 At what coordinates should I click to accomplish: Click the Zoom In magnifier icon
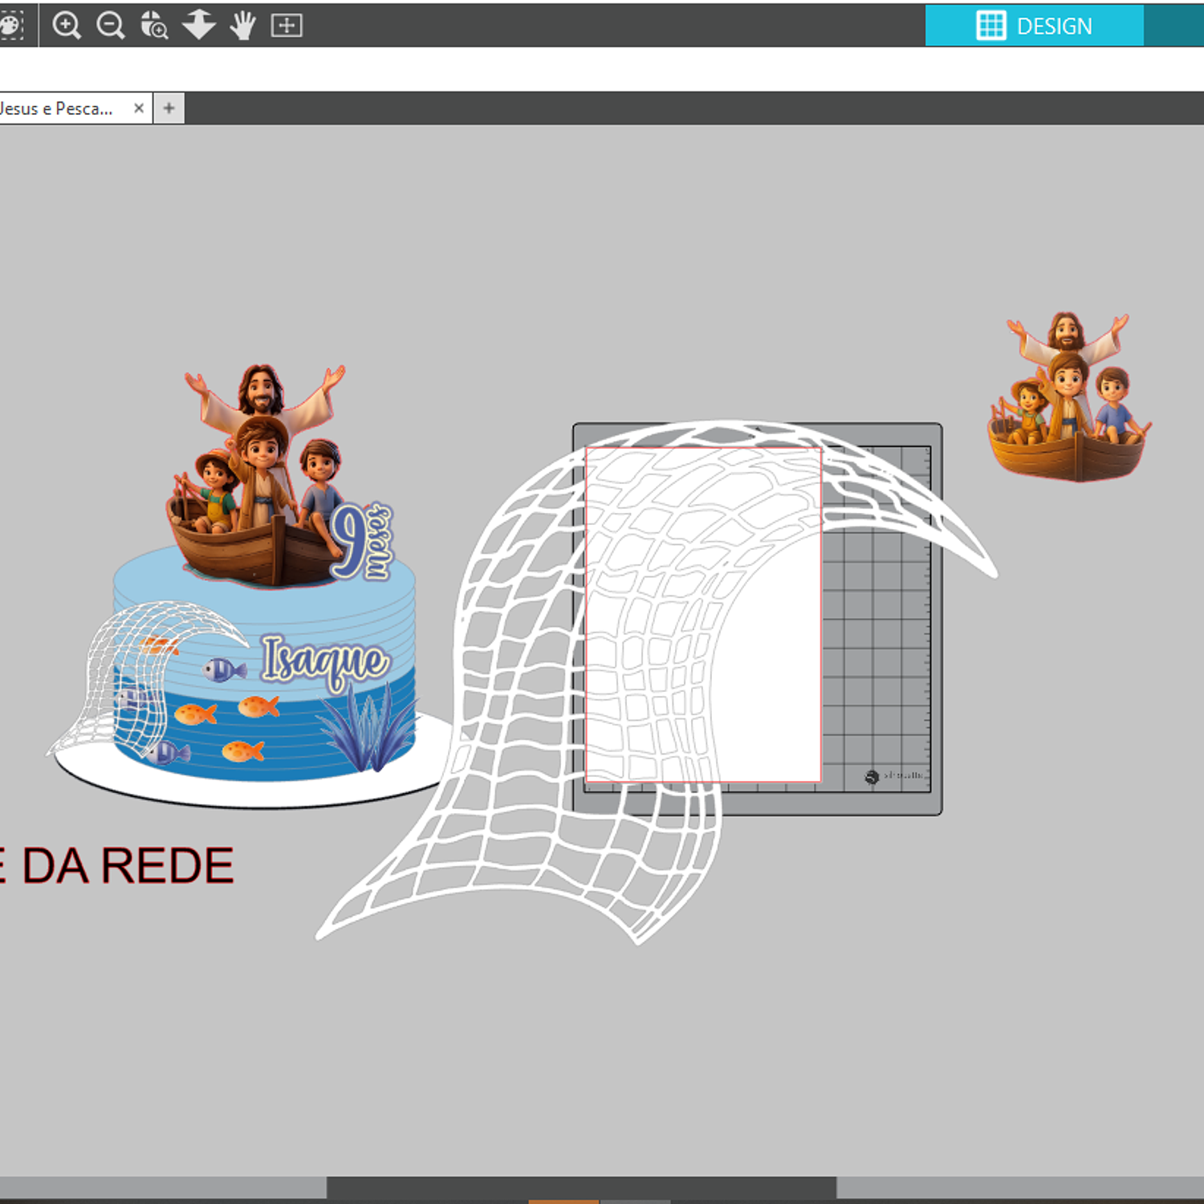(x=67, y=26)
